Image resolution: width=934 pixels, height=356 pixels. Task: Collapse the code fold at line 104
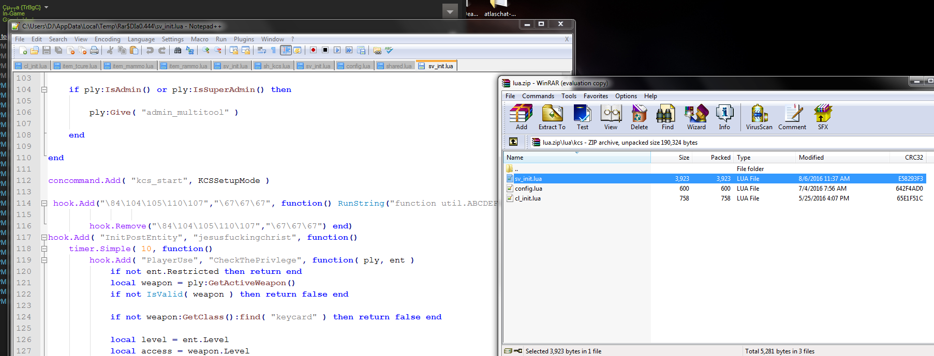click(44, 89)
